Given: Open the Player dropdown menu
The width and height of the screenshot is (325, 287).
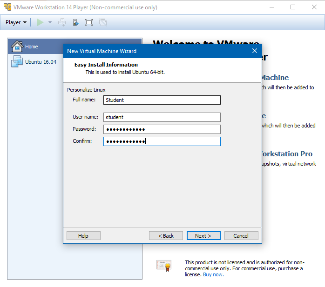Looking at the screenshot, I should (16, 22).
